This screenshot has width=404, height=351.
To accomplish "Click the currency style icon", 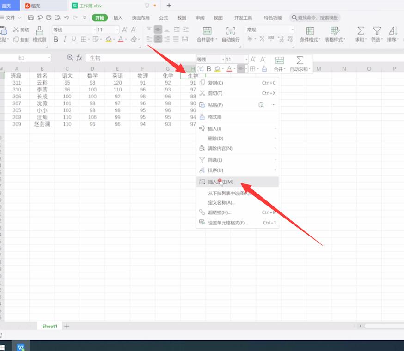I will 250,39.
